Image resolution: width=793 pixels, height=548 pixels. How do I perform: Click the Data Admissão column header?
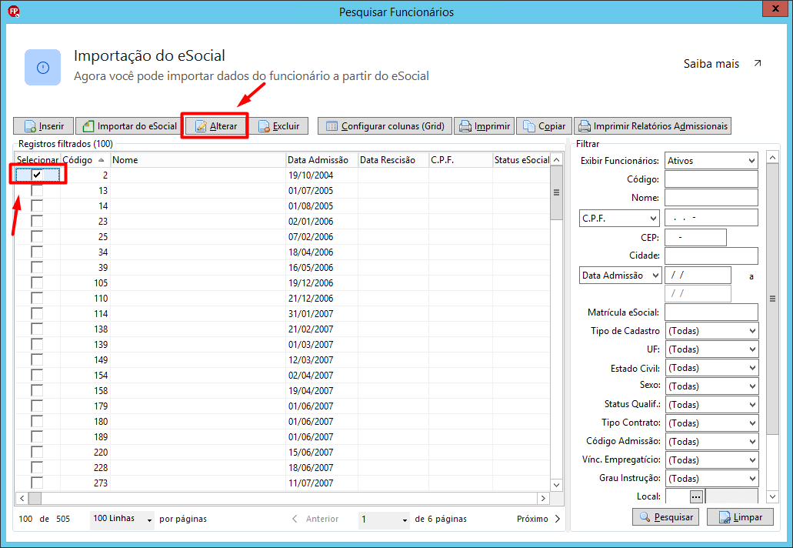(317, 160)
